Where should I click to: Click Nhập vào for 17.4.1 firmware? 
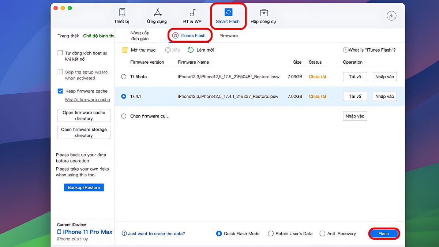[x=385, y=96]
